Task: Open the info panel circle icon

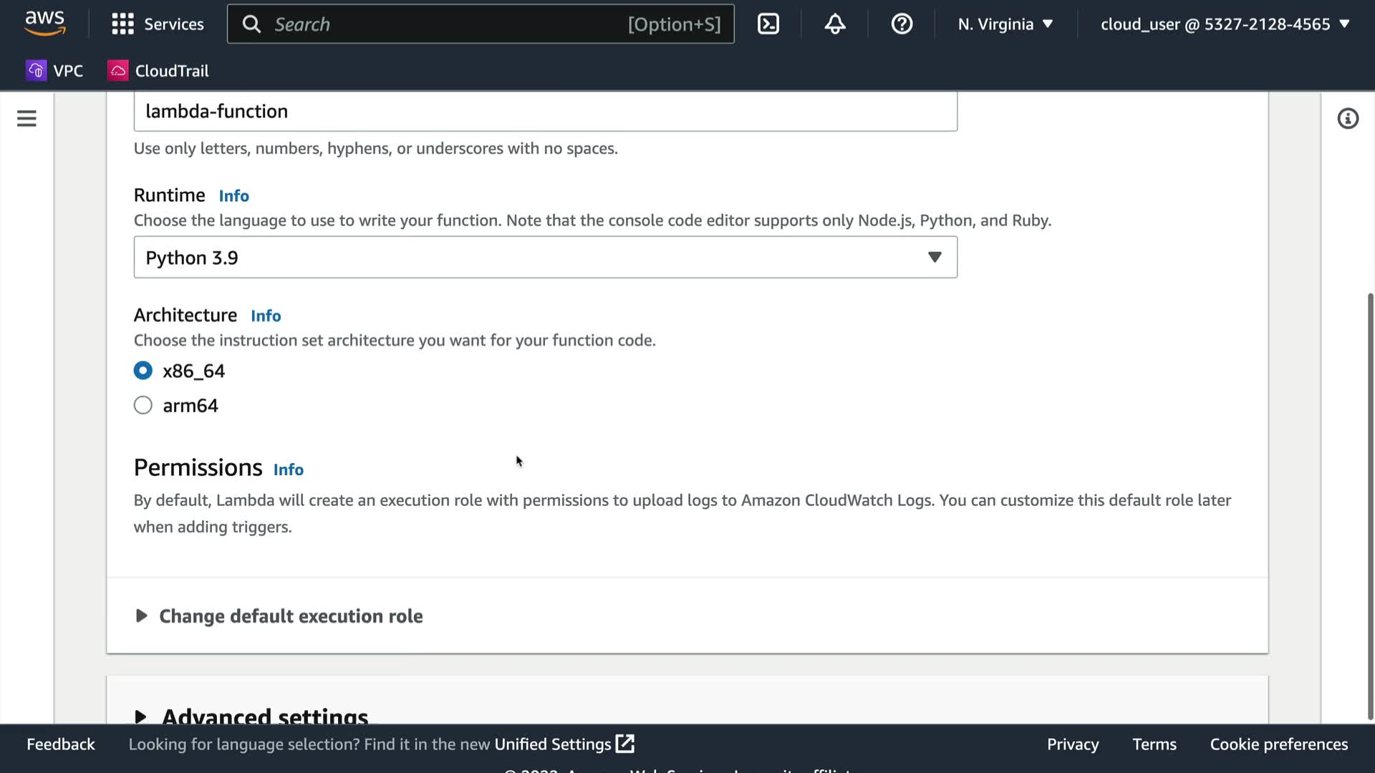Action: click(1347, 119)
